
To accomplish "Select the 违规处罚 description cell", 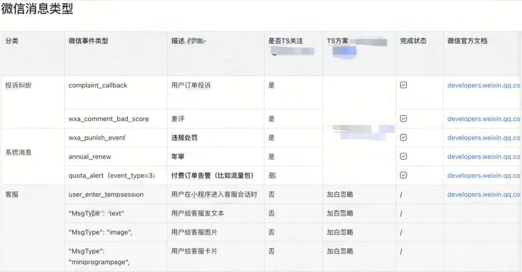I will point(216,138).
